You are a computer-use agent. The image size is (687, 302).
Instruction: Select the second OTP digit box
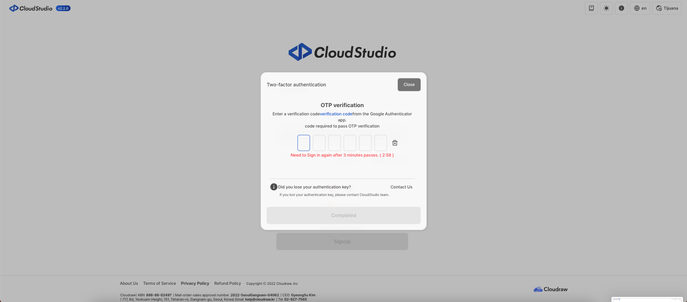click(319, 143)
